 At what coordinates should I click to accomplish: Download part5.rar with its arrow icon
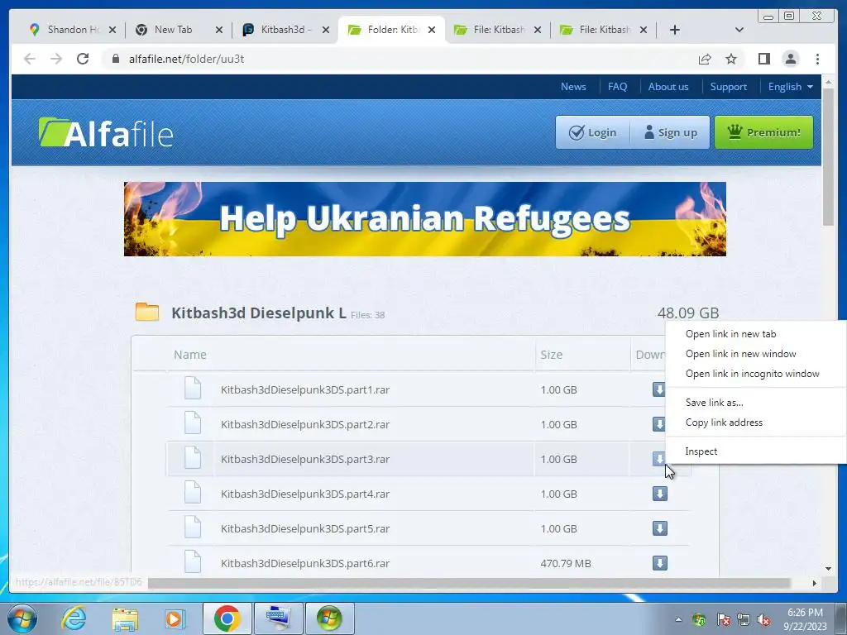click(659, 528)
